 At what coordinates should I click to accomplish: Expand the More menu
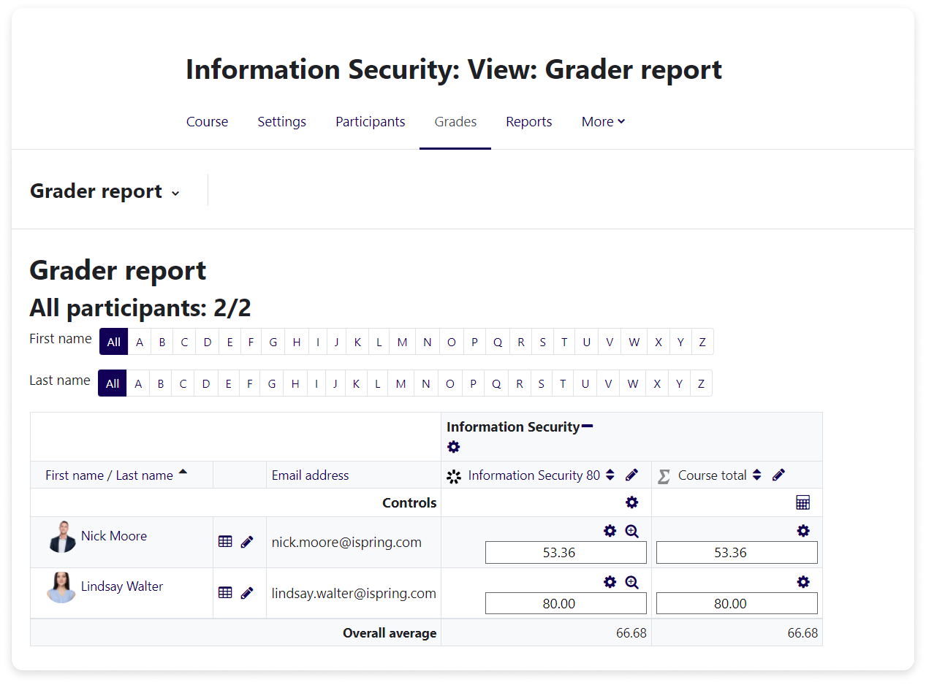click(x=604, y=122)
